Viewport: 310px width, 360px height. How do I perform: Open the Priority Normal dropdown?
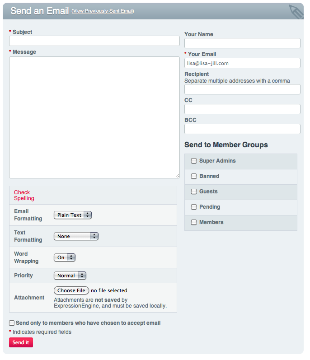coord(70,276)
